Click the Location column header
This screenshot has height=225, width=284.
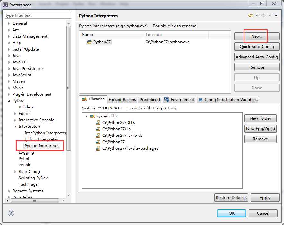(176, 35)
